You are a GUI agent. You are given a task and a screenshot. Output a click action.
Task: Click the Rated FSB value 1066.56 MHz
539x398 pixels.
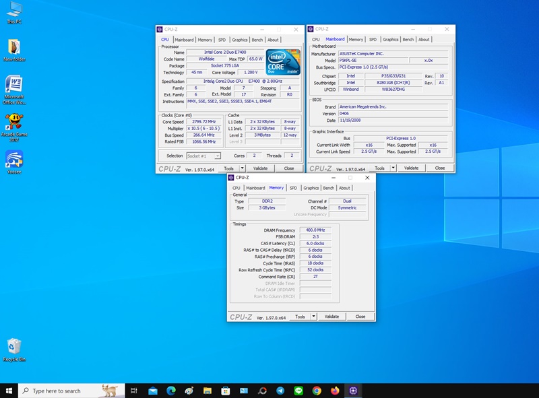tap(204, 141)
